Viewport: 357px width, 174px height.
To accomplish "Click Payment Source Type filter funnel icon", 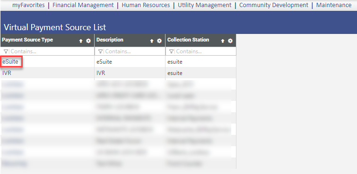I will point(6,51).
